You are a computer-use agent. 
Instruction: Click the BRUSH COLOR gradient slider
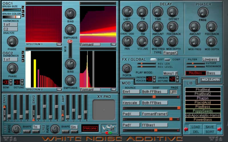[x=11, y=17]
